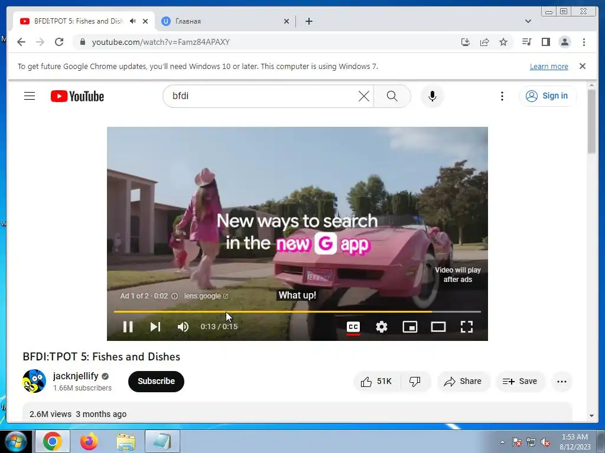Open YouTube settings three-dot menu
The width and height of the screenshot is (605, 453).
(502, 96)
